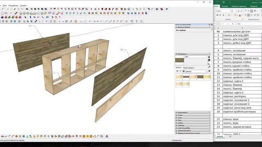Click the red square toolbar icon
Screen dimensions: 262x147
[76, 21]
